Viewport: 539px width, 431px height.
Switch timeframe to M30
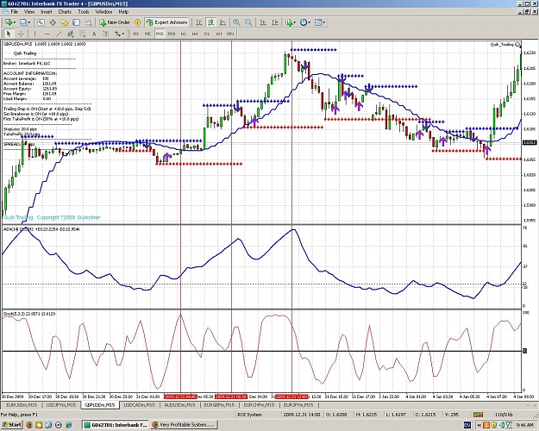pos(172,34)
